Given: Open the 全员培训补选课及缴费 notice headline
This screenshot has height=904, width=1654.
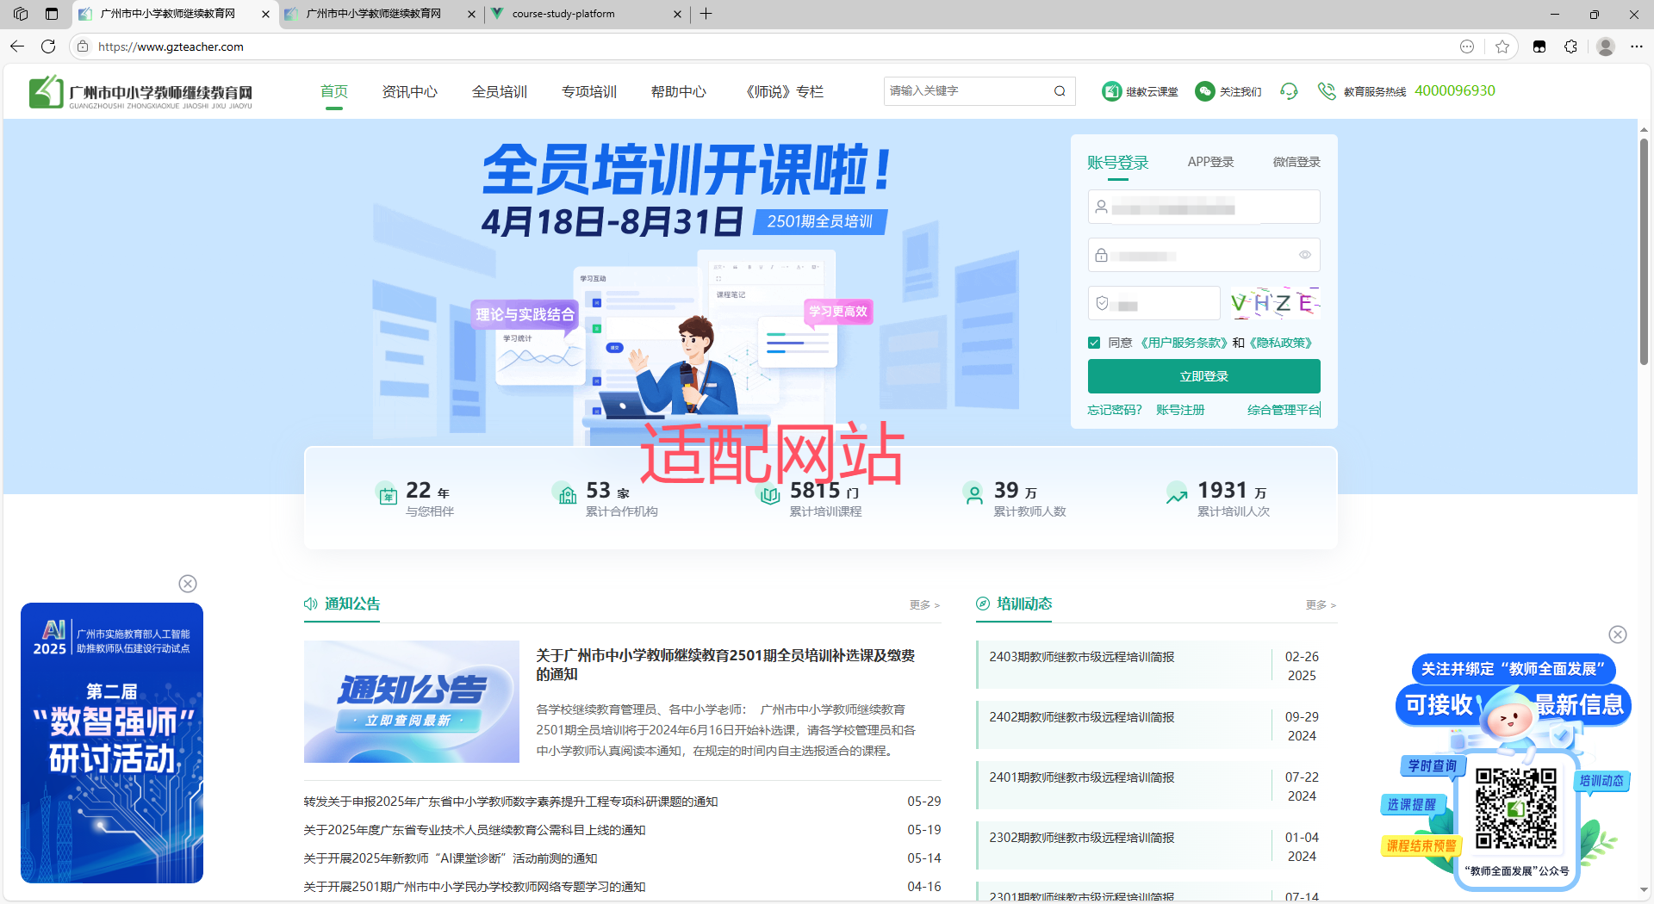Looking at the screenshot, I should 725,665.
